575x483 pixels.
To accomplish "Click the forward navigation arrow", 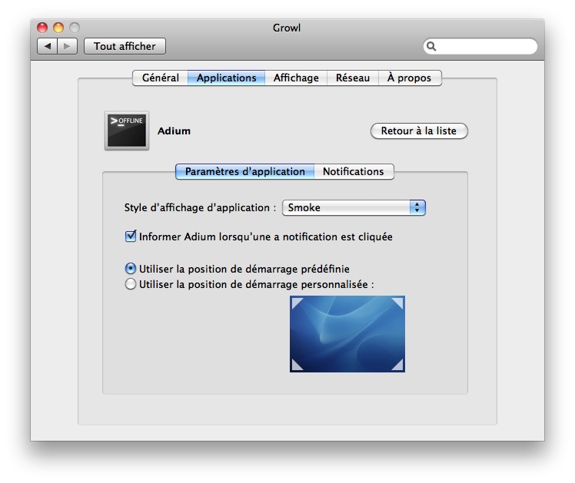I will pyautogui.click(x=67, y=46).
